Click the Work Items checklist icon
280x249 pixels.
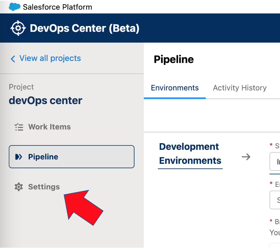pos(19,127)
